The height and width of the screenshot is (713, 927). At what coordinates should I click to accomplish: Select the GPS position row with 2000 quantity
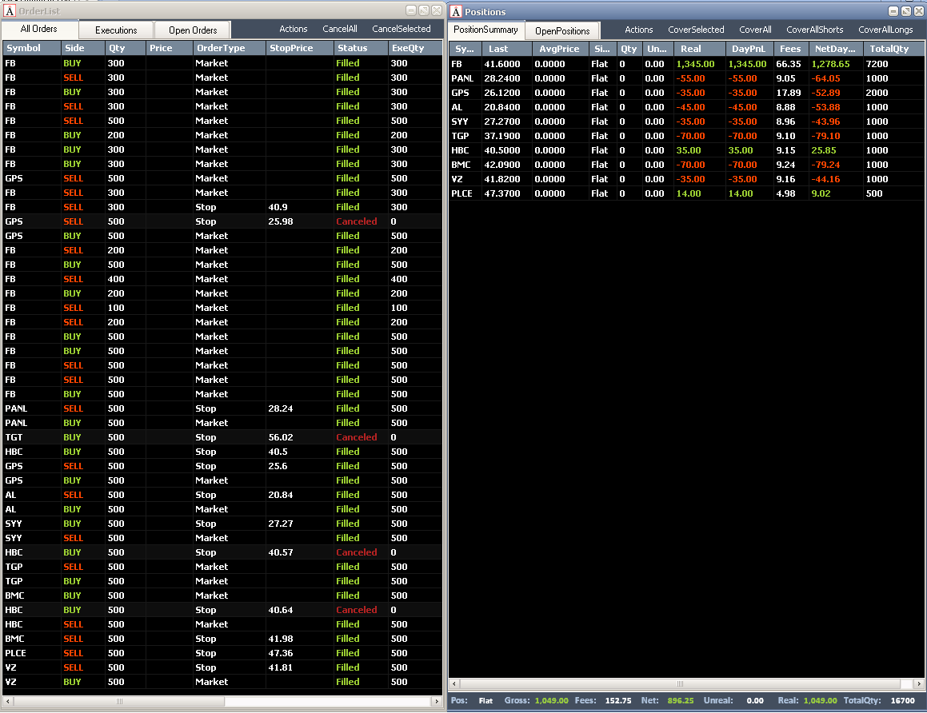[x=686, y=93]
